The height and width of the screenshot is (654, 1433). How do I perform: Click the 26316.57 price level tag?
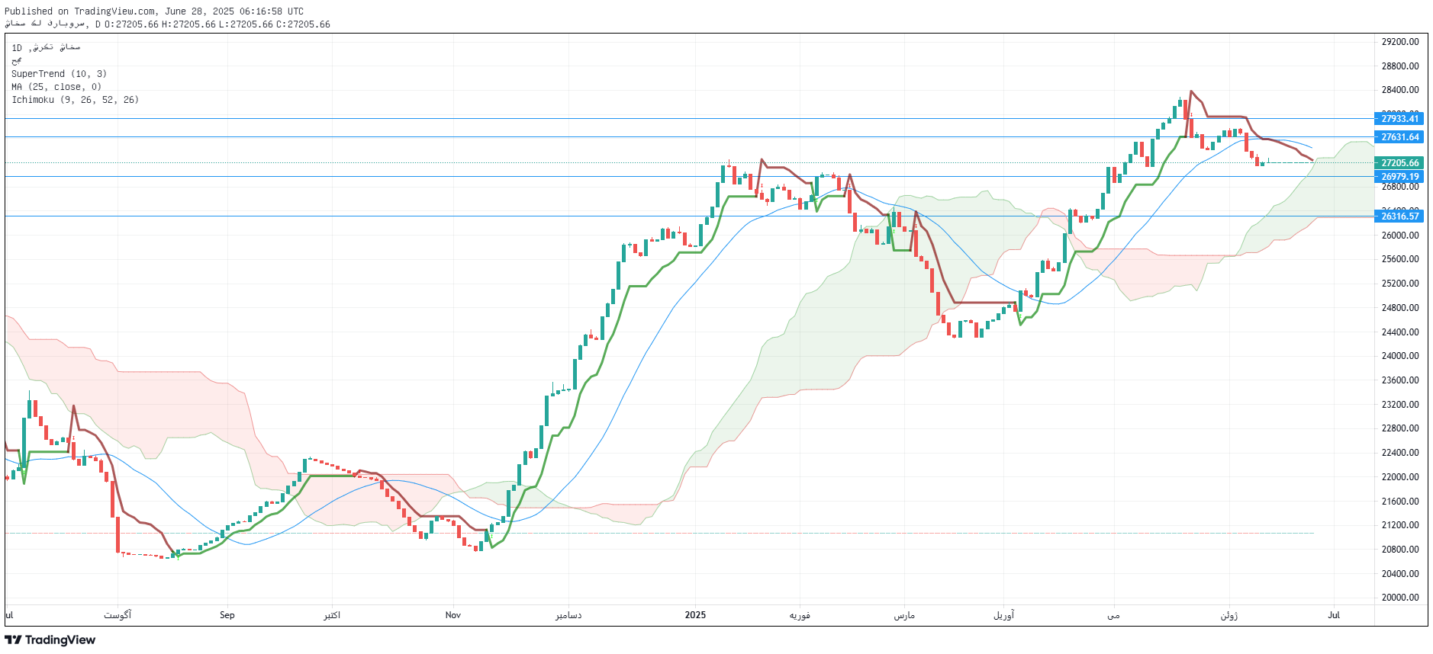(x=1399, y=216)
